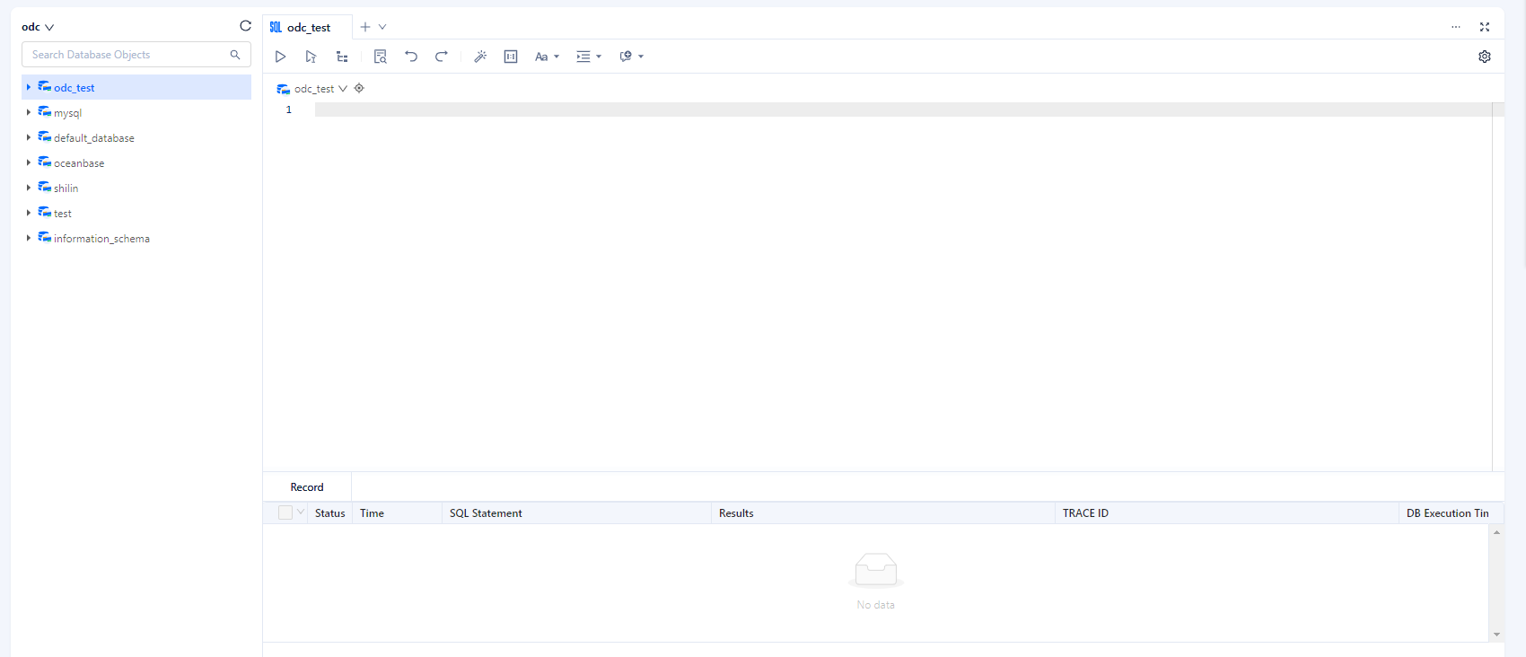Screen dimensions: 1526x657
Task: Open editor settings gear
Action: click(1485, 57)
